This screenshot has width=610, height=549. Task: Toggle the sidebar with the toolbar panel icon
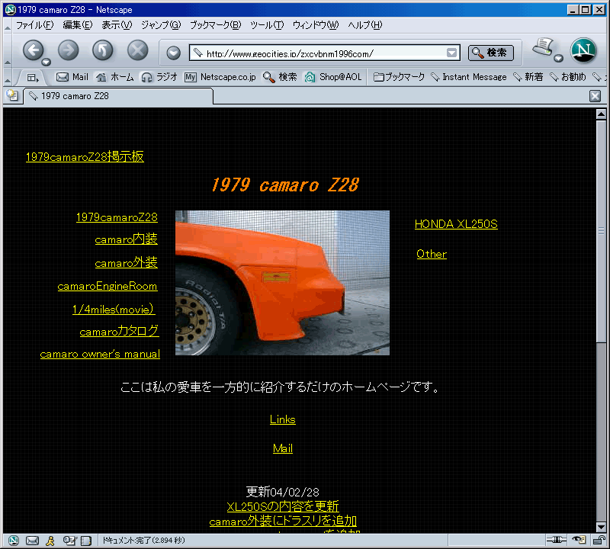point(32,78)
